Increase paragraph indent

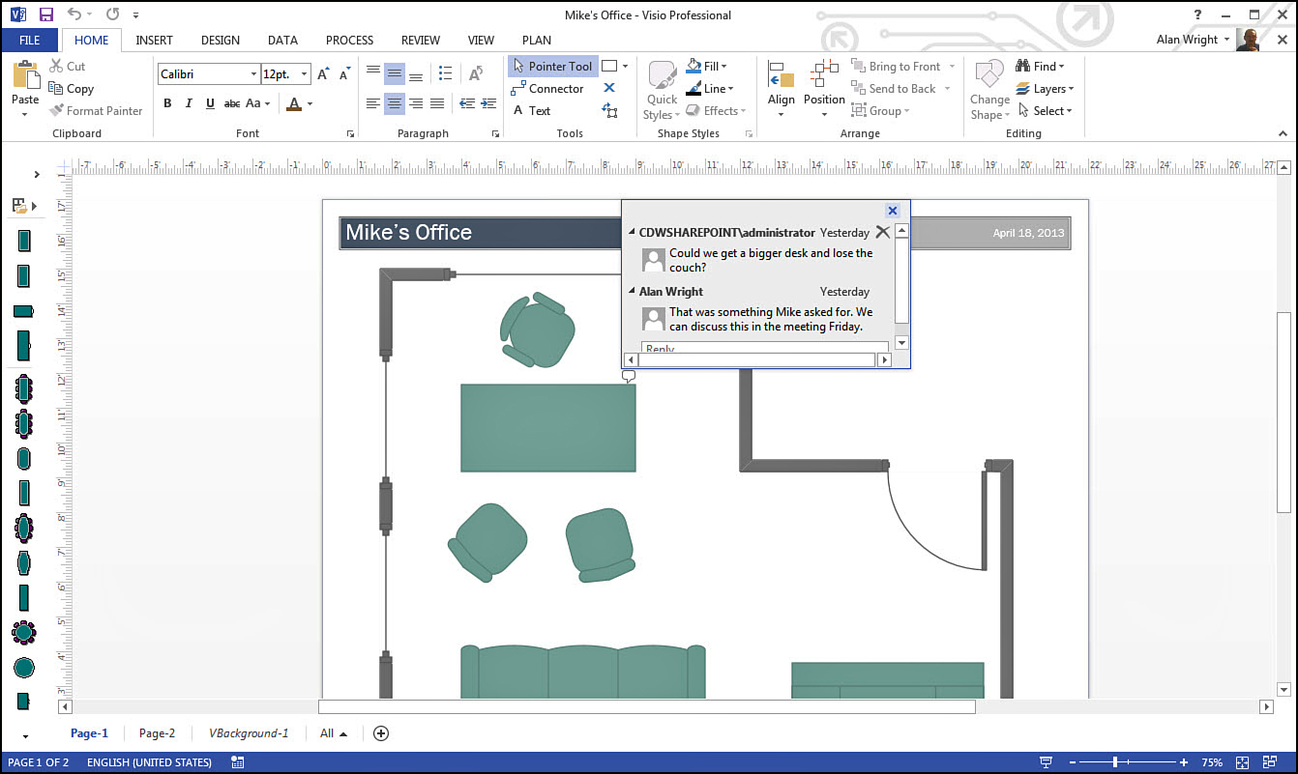point(487,103)
